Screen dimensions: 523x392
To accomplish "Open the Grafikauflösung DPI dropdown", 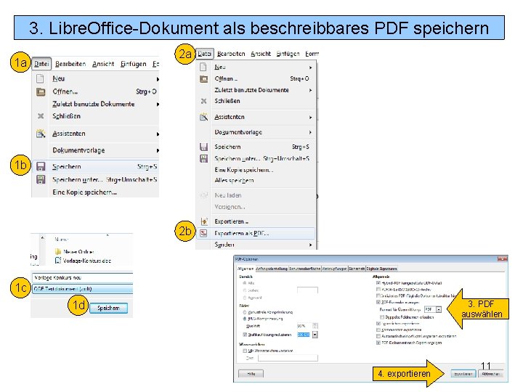I will 315,335.
